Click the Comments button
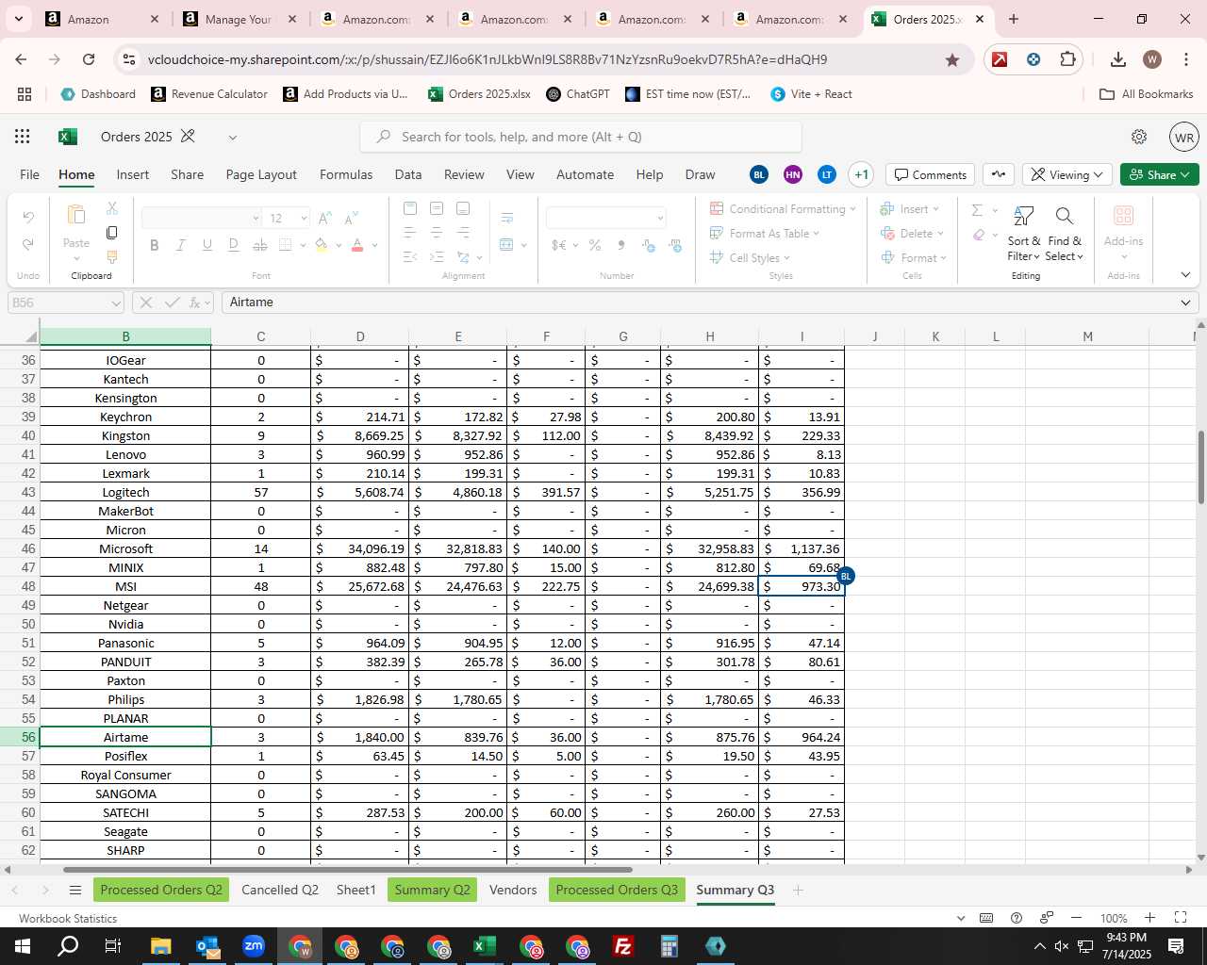1207x965 pixels. pos(931,174)
